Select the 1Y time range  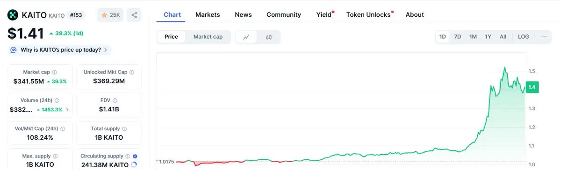coord(488,37)
